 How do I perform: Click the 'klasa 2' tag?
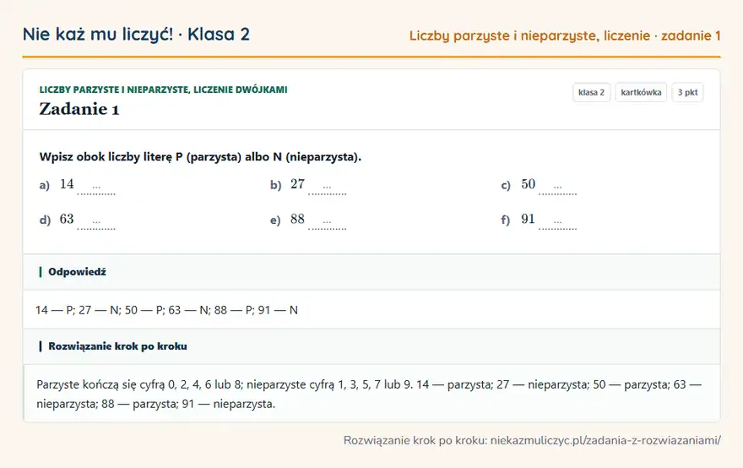pos(591,92)
